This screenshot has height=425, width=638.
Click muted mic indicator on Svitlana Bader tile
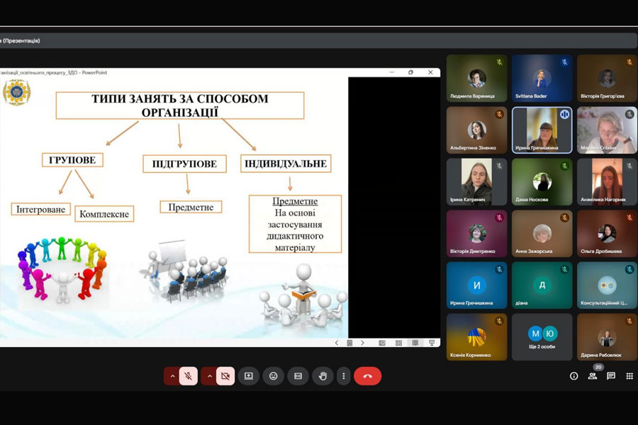point(564,62)
